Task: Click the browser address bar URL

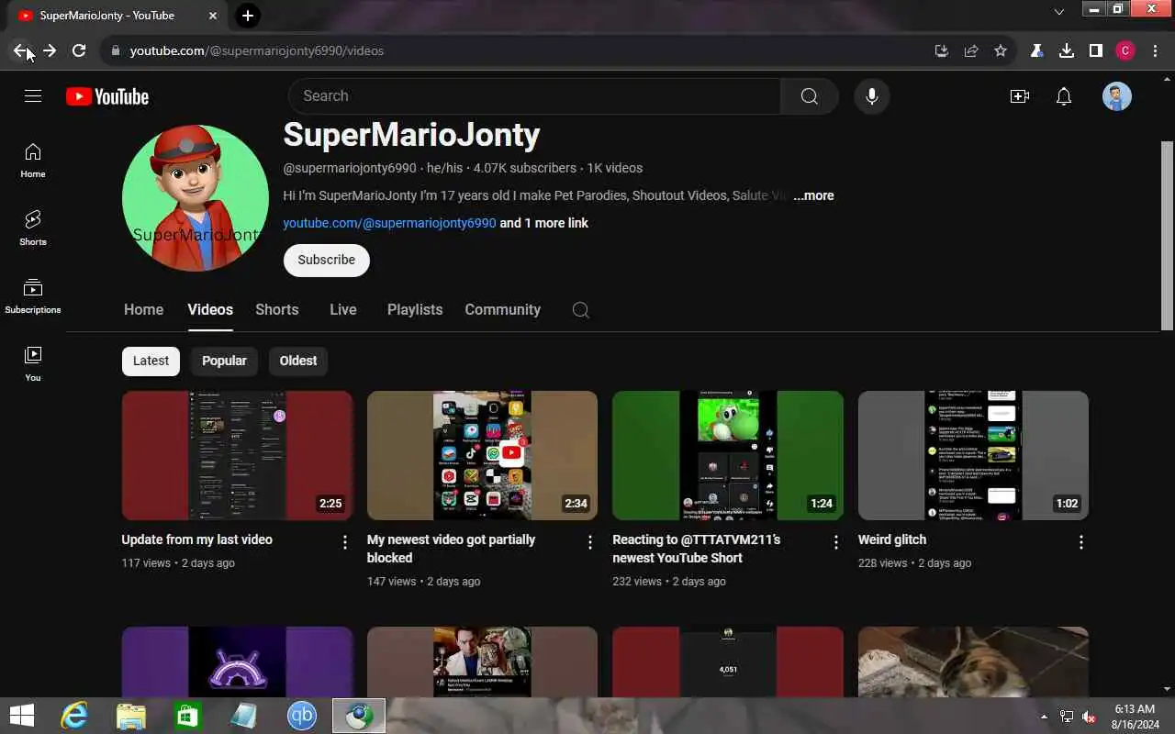Action: coord(257,50)
